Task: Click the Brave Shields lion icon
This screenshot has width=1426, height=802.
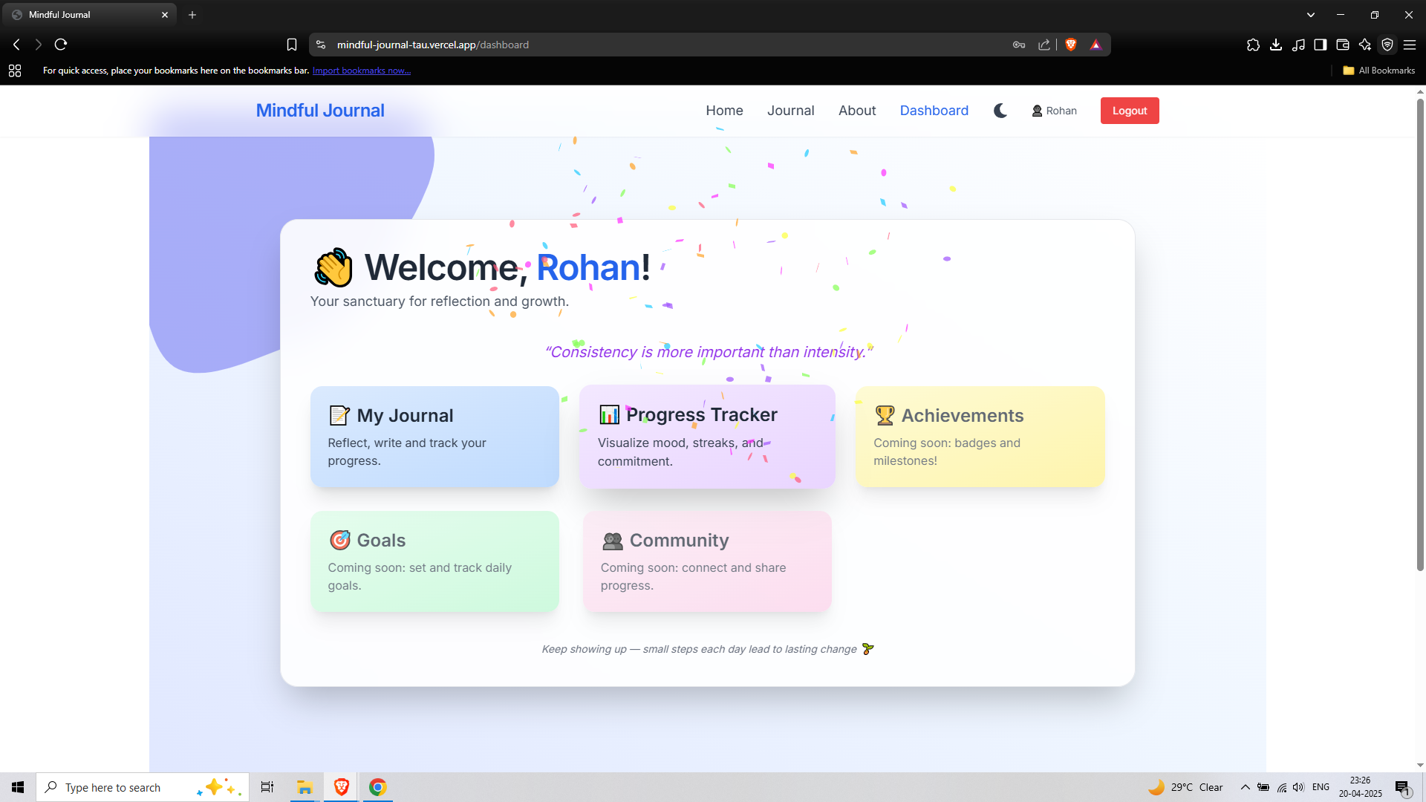Action: click(x=1071, y=45)
